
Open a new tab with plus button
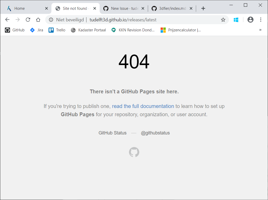tap(203, 8)
